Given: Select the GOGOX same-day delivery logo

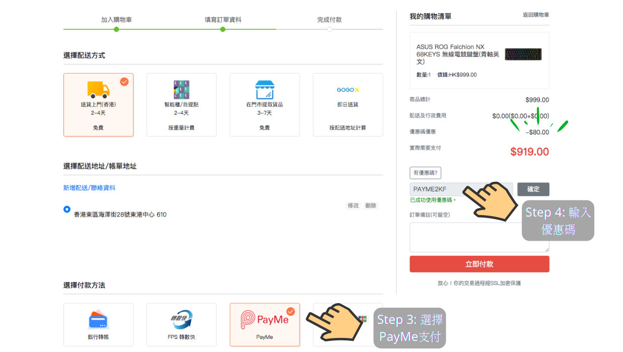Looking at the screenshot, I should tap(348, 90).
